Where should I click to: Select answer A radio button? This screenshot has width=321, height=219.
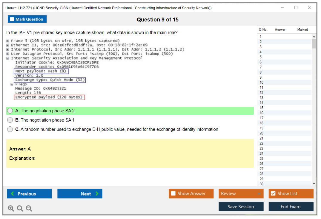10,111
